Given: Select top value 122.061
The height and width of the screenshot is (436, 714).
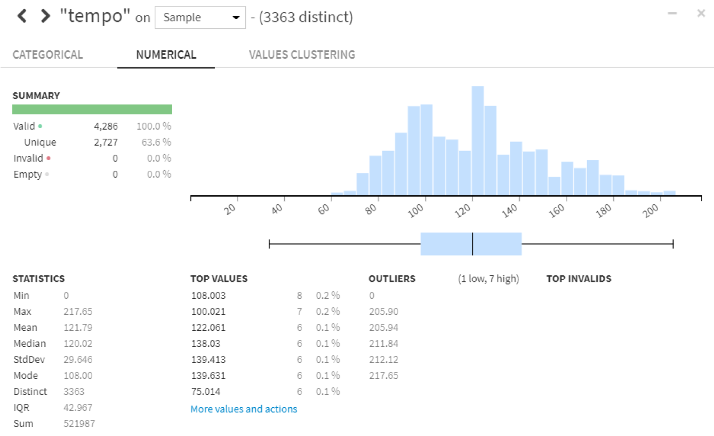Looking at the screenshot, I should click(x=208, y=328).
